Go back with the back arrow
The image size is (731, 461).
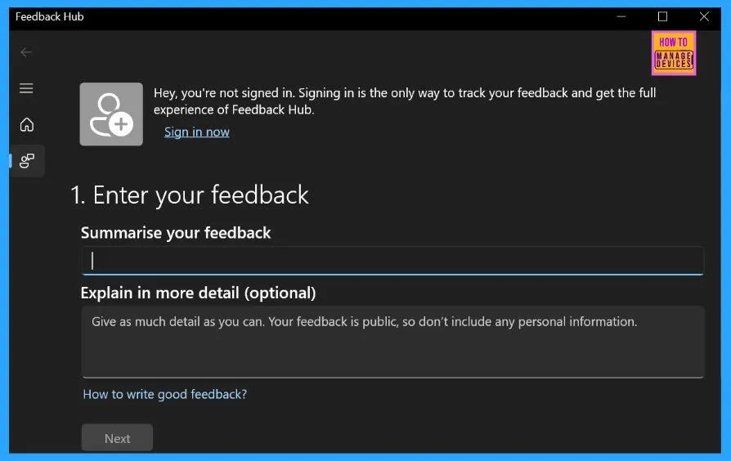[x=26, y=52]
